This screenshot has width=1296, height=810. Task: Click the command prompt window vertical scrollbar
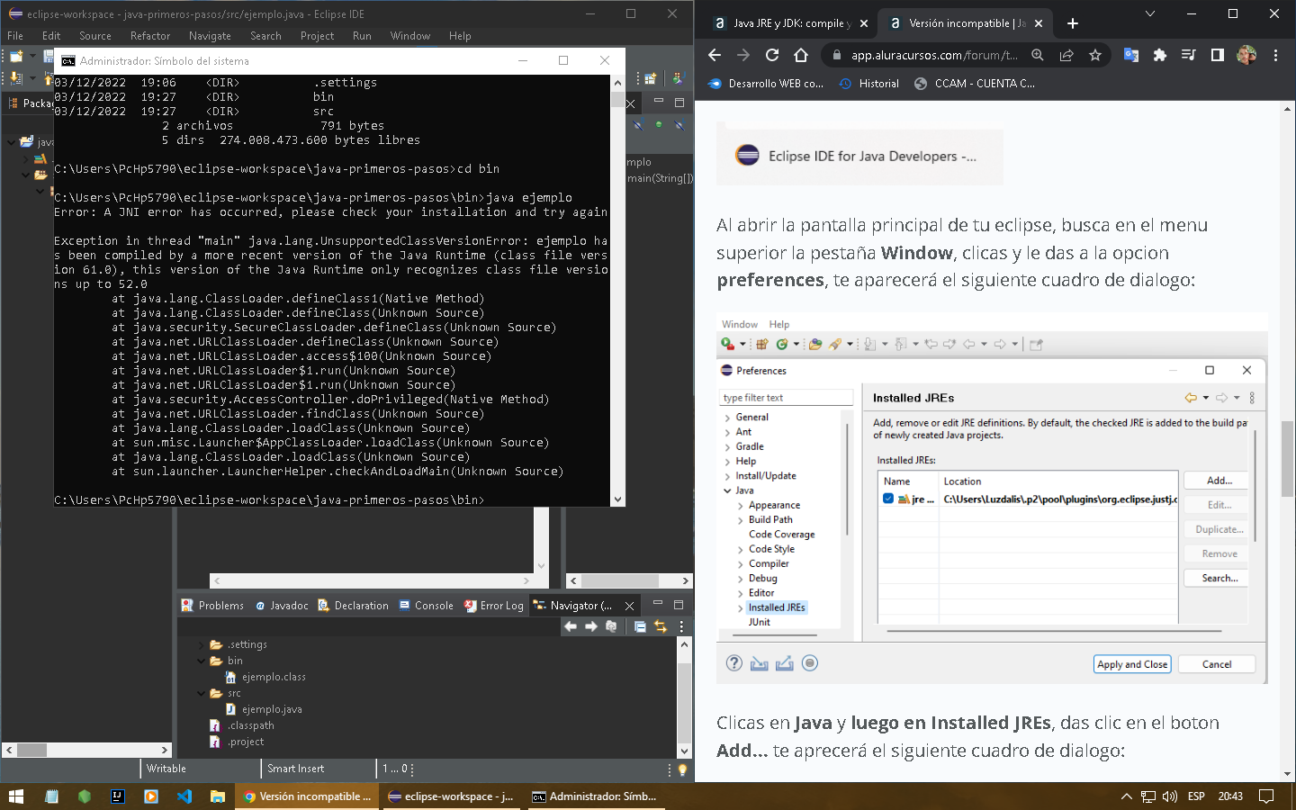(617, 291)
